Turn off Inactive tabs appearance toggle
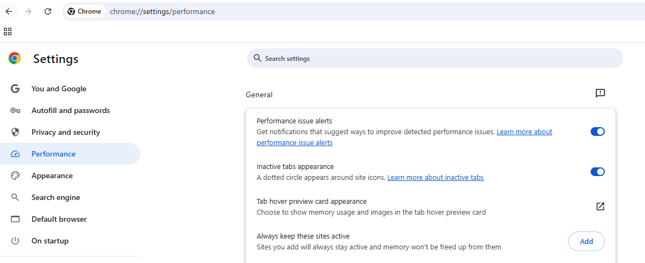This screenshot has width=645, height=263. click(x=597, y=172)
